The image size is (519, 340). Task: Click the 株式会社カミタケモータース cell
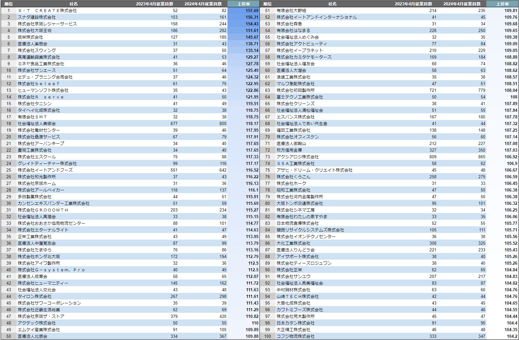click(304, 57)
